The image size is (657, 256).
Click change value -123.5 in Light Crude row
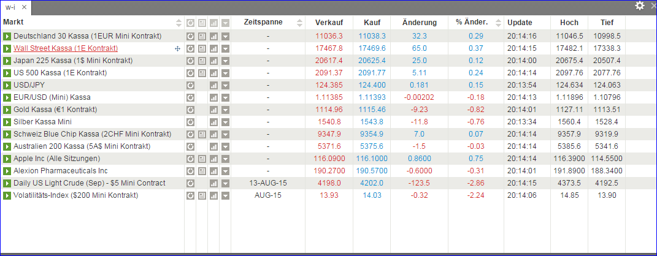419,183
